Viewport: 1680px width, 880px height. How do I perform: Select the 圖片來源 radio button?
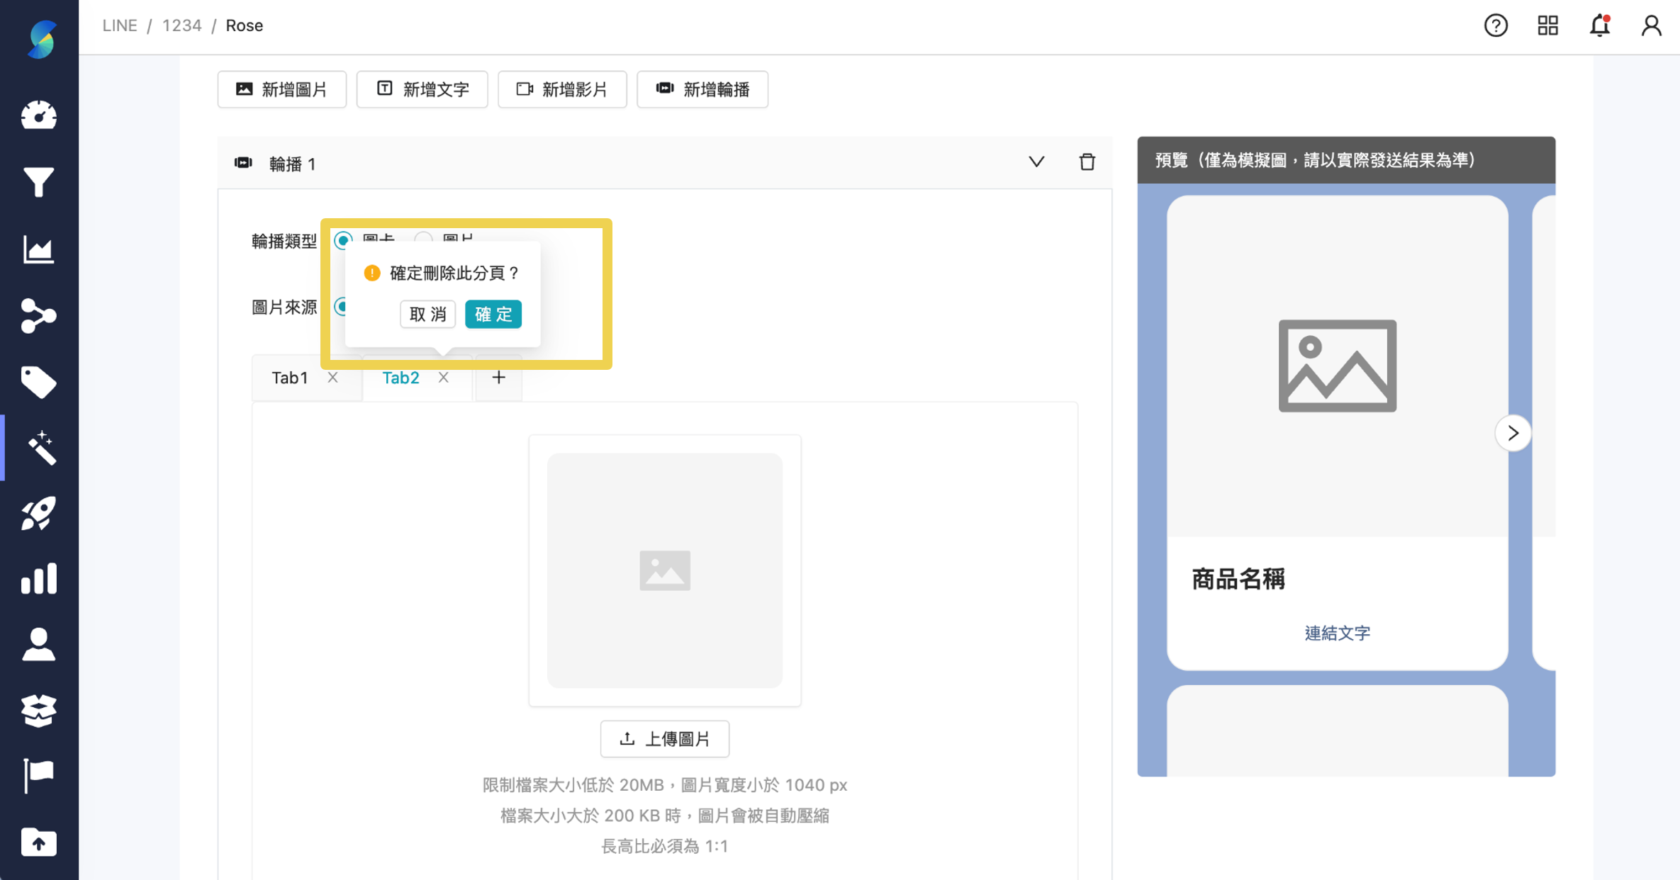(x=344, y=307)
